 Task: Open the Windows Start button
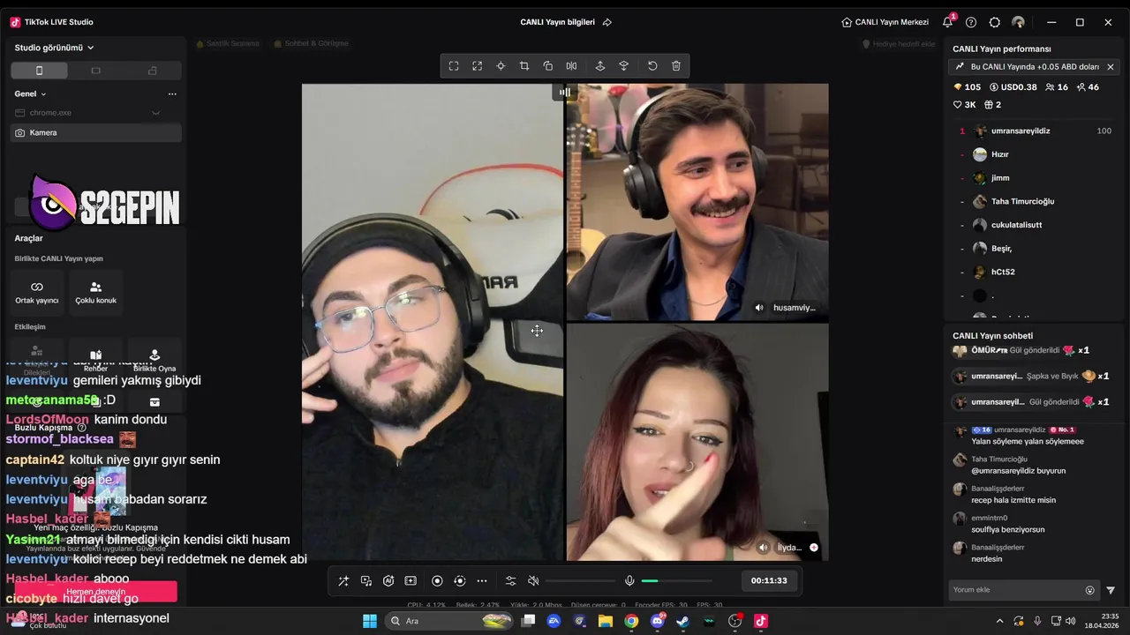[x=370, y=621]
